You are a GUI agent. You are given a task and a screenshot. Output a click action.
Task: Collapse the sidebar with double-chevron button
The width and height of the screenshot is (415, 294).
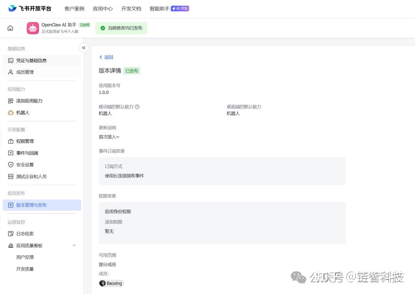pos(84,48)
